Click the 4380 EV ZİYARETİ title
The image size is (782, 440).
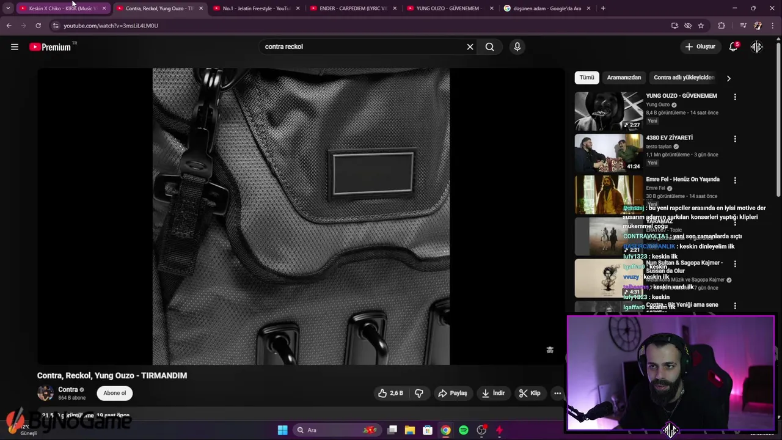coord(669,137)
